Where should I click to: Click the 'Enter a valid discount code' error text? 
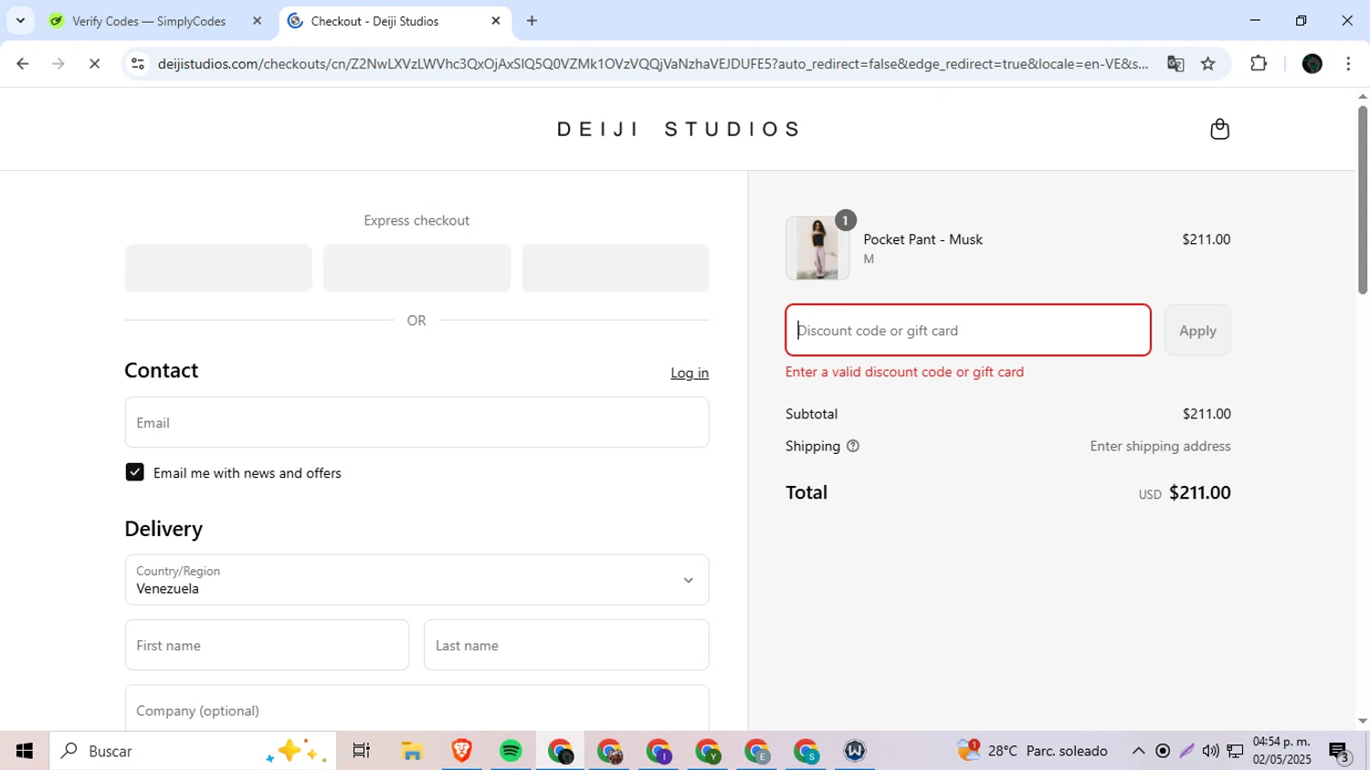tap(904, 372)
